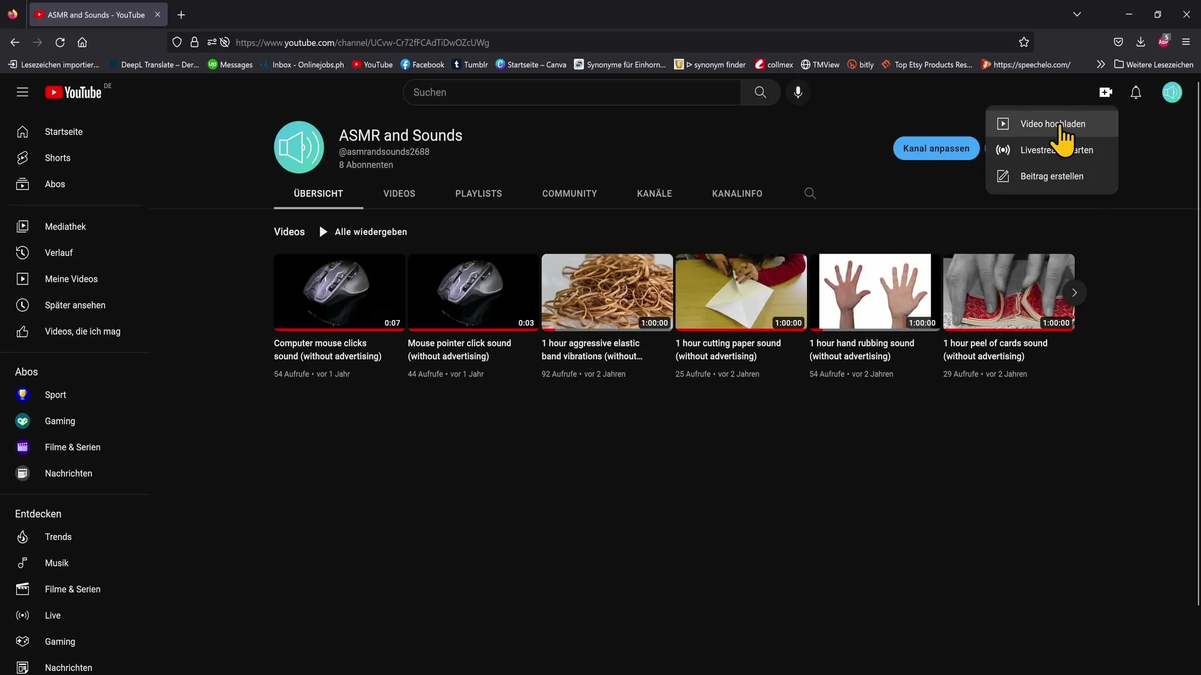Click the COMMUNITY tab item
Viewport: 1201px width, 675px height.
tap(569, 193)
